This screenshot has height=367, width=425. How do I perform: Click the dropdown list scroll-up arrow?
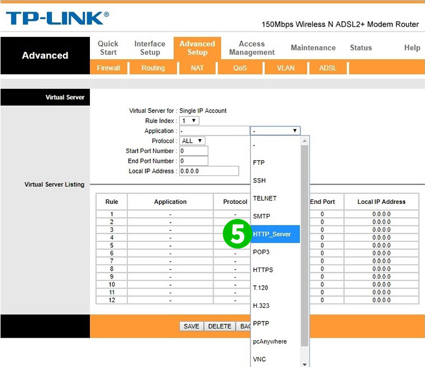pos(305,141)
